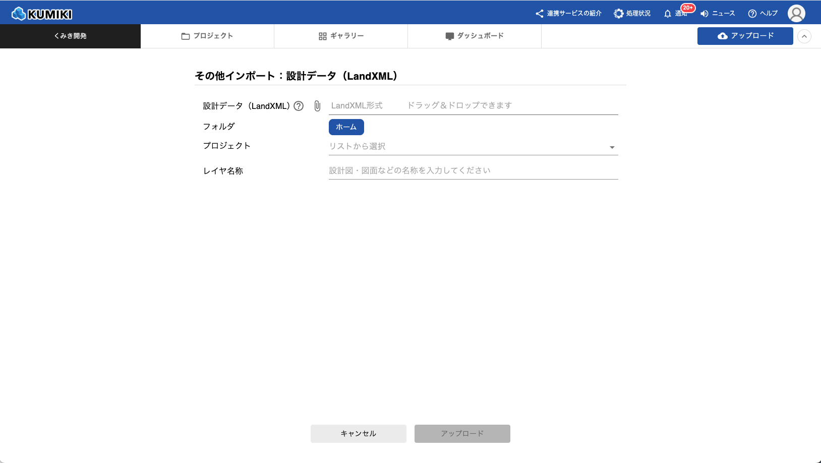
Task: Open notifications bell with 20+ badge
Action: pos(676,14)
